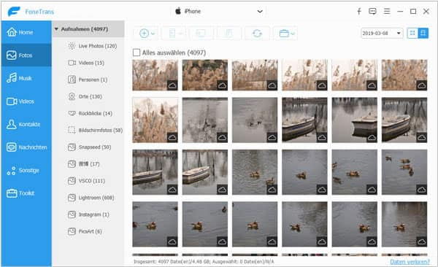This screenshot has width=438, height=267.
Task: Check the Alles auswählen checkbox
Action: [x=137, y=53]
